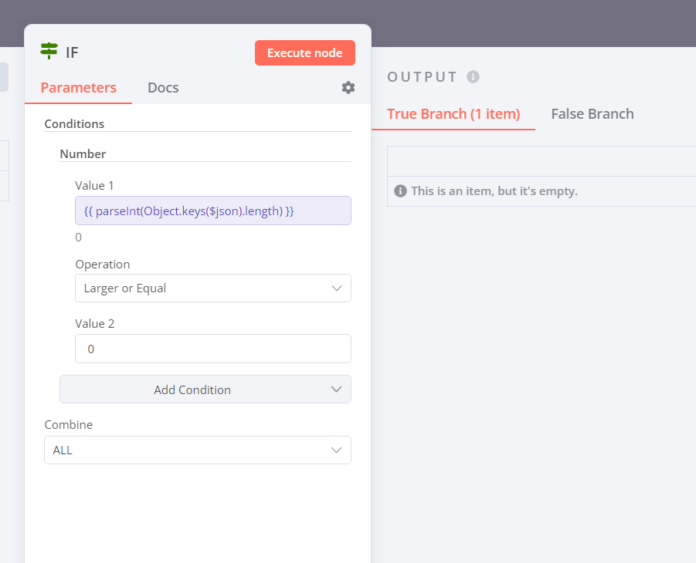Screen dimensions: 696x563
Task: Click the IF node signpost icon
Action: [x=49, y=52]
